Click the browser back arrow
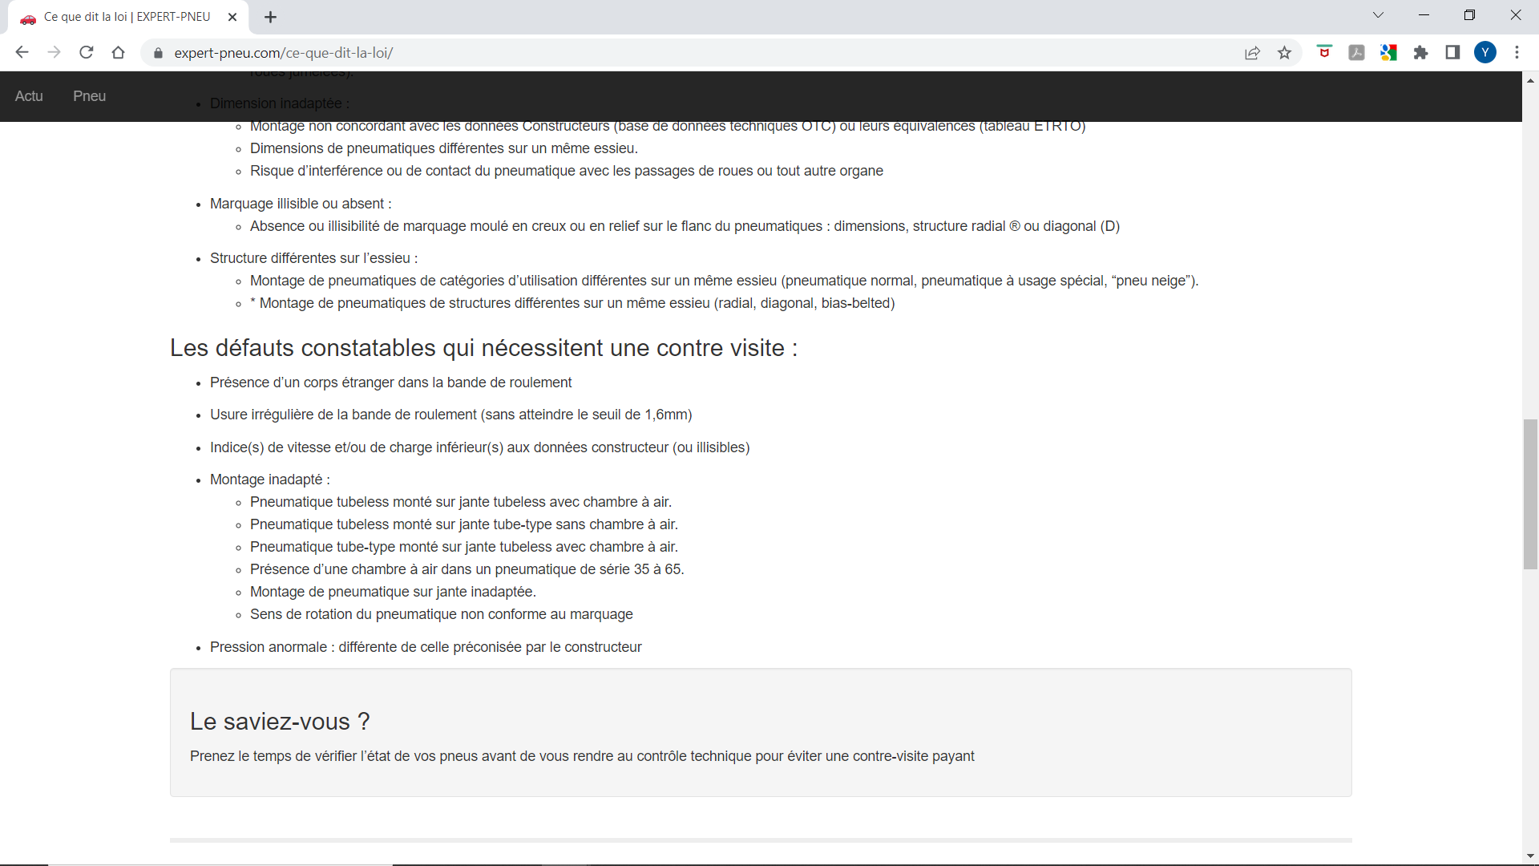 (22, 53)
